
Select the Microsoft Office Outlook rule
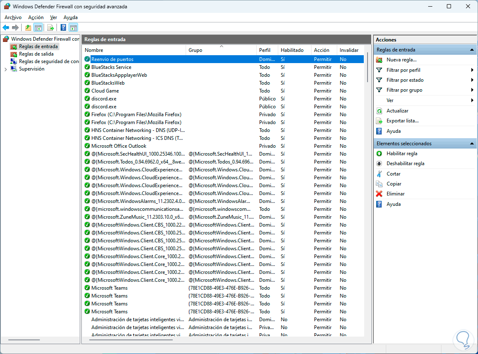click(224, 146)
